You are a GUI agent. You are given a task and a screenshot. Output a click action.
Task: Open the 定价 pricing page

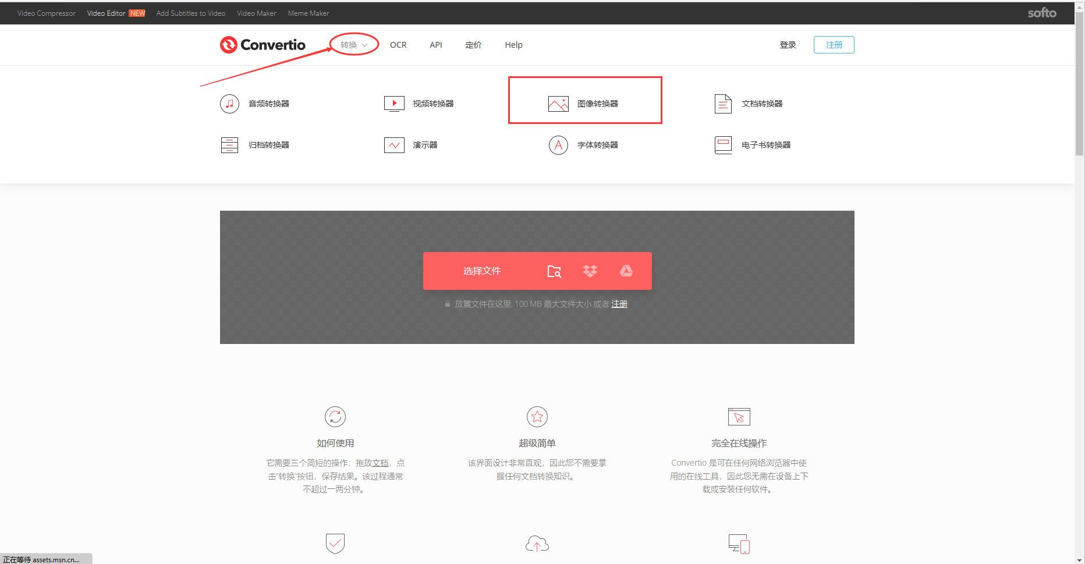[x=473, y=45]
